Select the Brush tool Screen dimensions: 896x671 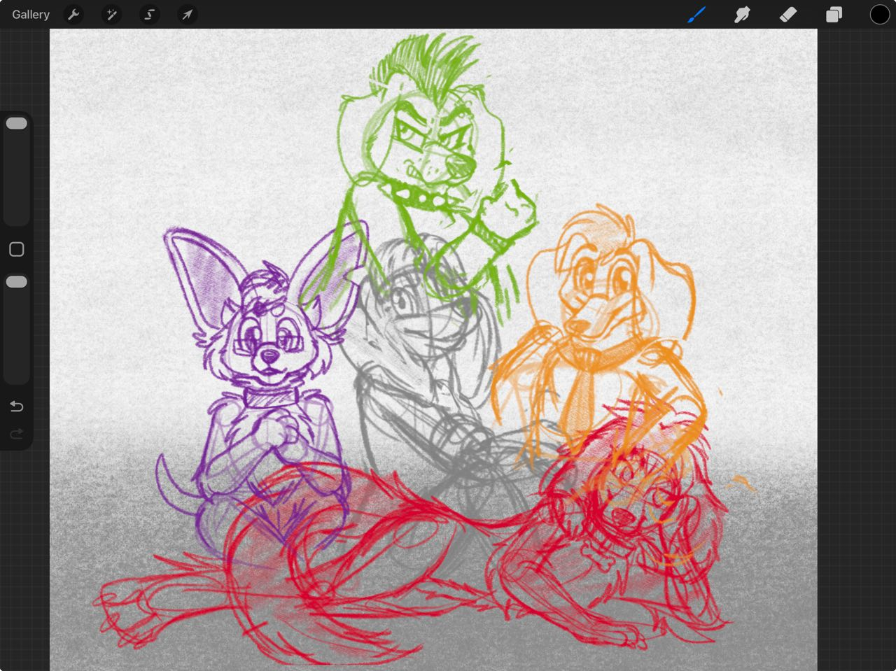click(x=696, y=15)
